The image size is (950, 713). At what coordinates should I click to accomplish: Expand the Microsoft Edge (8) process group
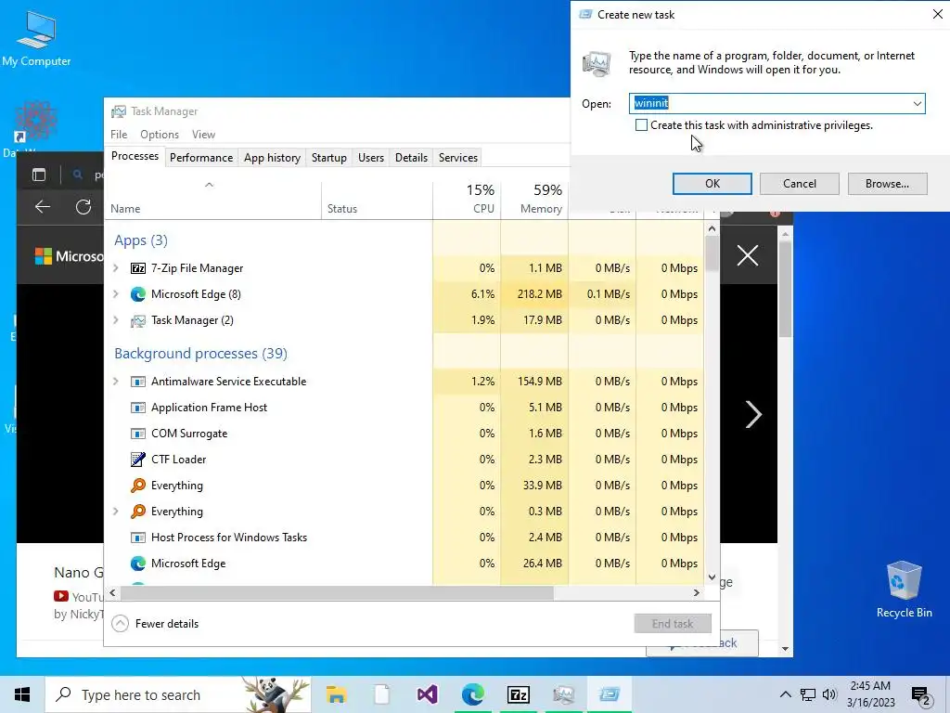tap(116, 294)
